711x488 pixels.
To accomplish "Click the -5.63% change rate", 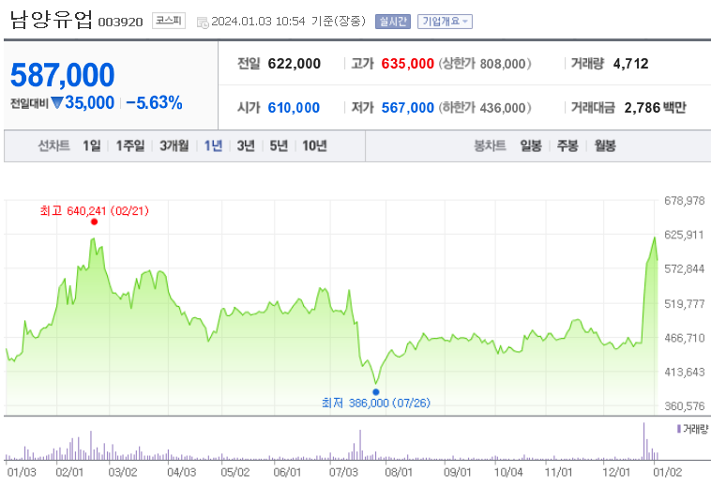I will (154, 103).
